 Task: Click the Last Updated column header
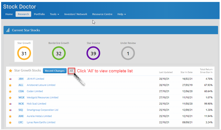tap(166, 72)
